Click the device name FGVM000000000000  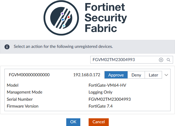click(x=29, y=75)
